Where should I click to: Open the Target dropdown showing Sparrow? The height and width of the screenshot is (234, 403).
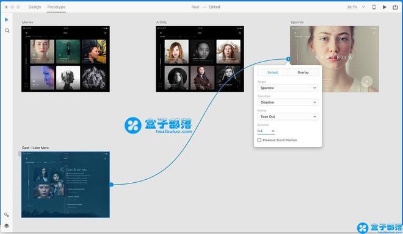tap(288, 88)
